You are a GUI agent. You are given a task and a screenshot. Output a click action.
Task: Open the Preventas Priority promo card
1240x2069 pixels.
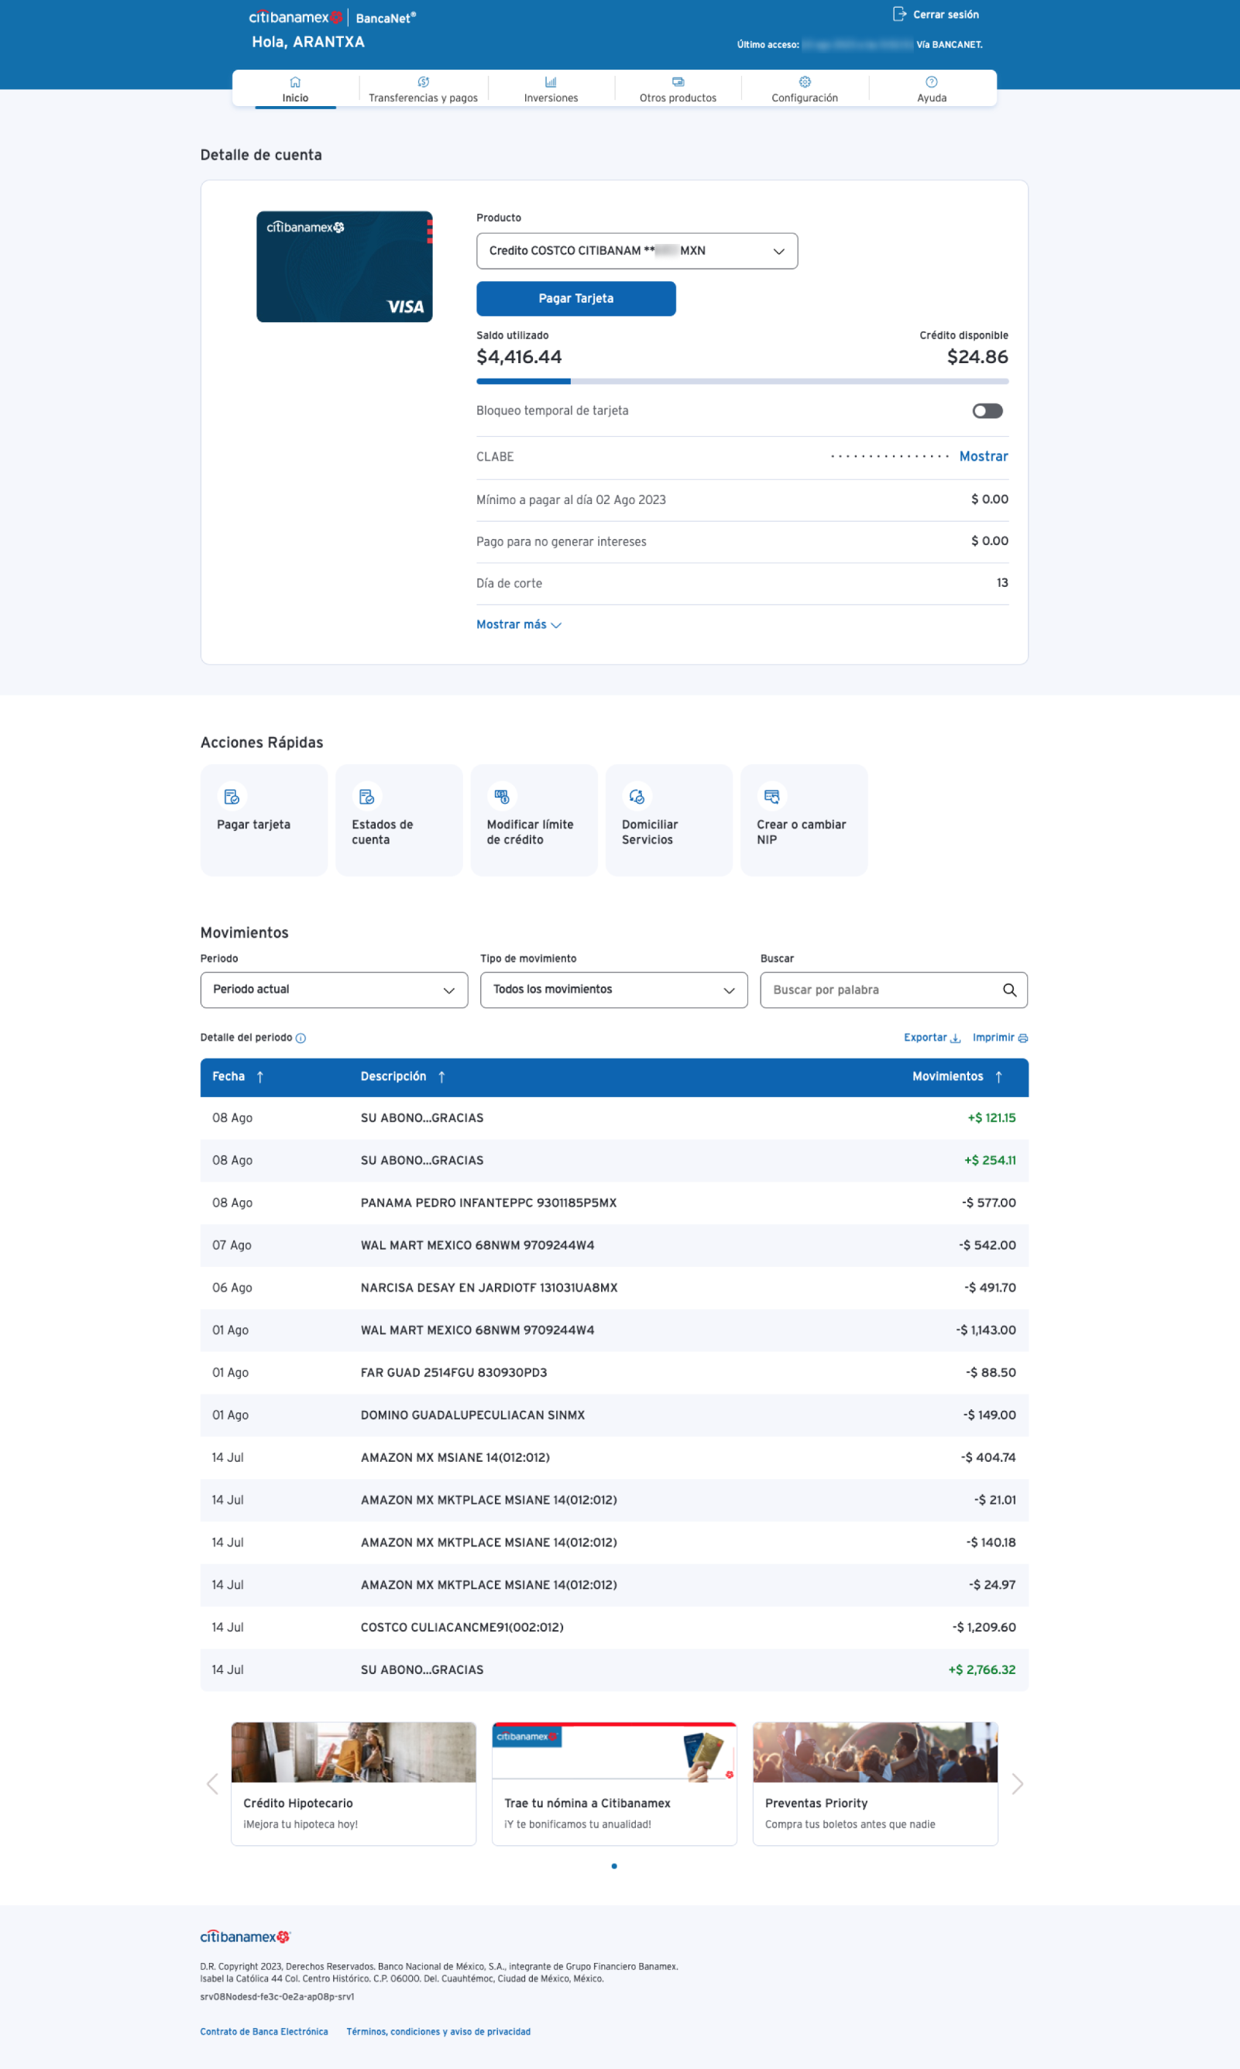pos(875,1783)
